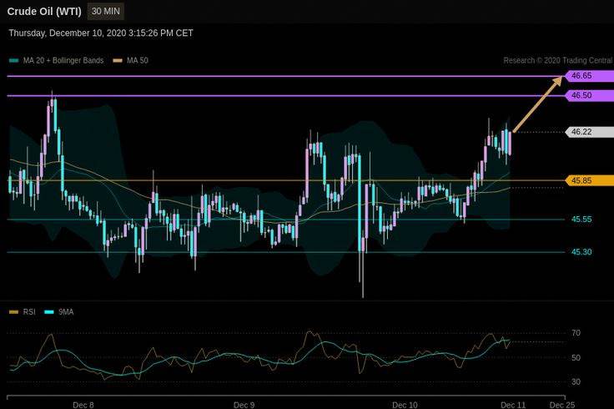
Task: Click the 30 MIN timeframe badge
Action: (106, 12)
